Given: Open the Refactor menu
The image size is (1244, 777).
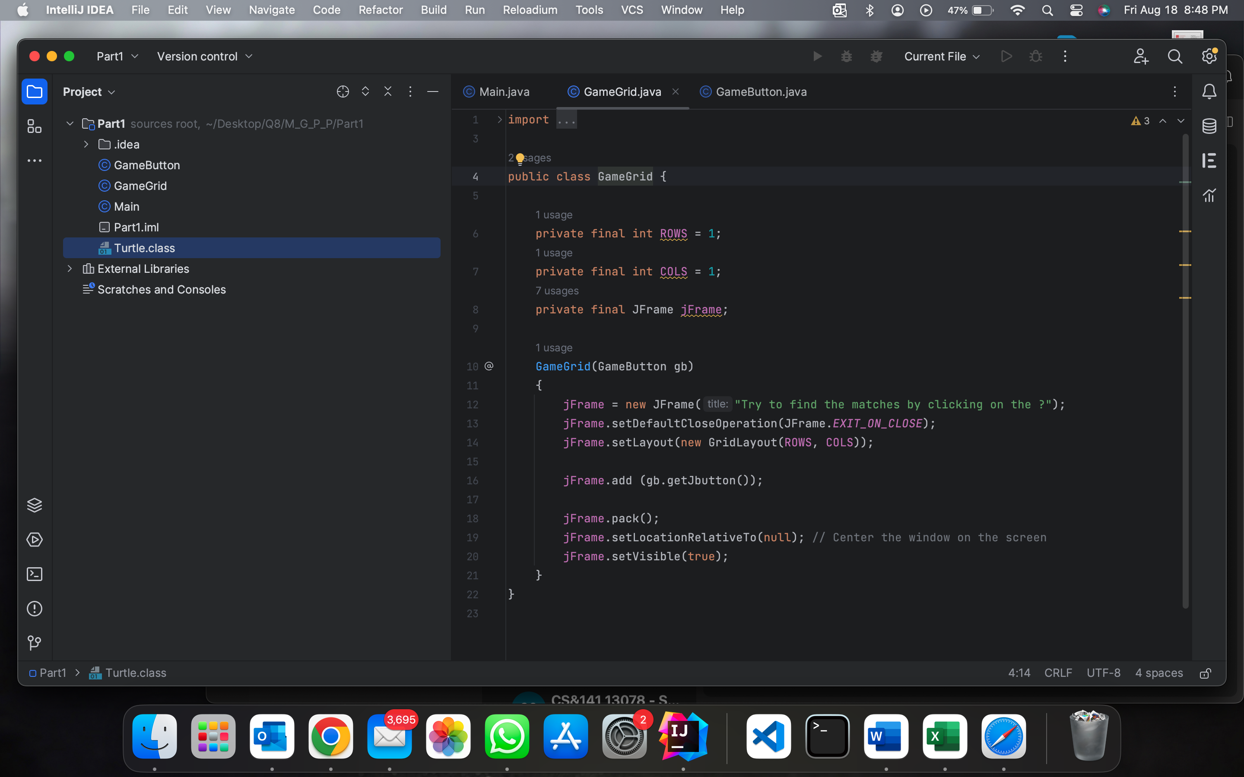Looking at the screenshot, I should click(x=381, y=10).
